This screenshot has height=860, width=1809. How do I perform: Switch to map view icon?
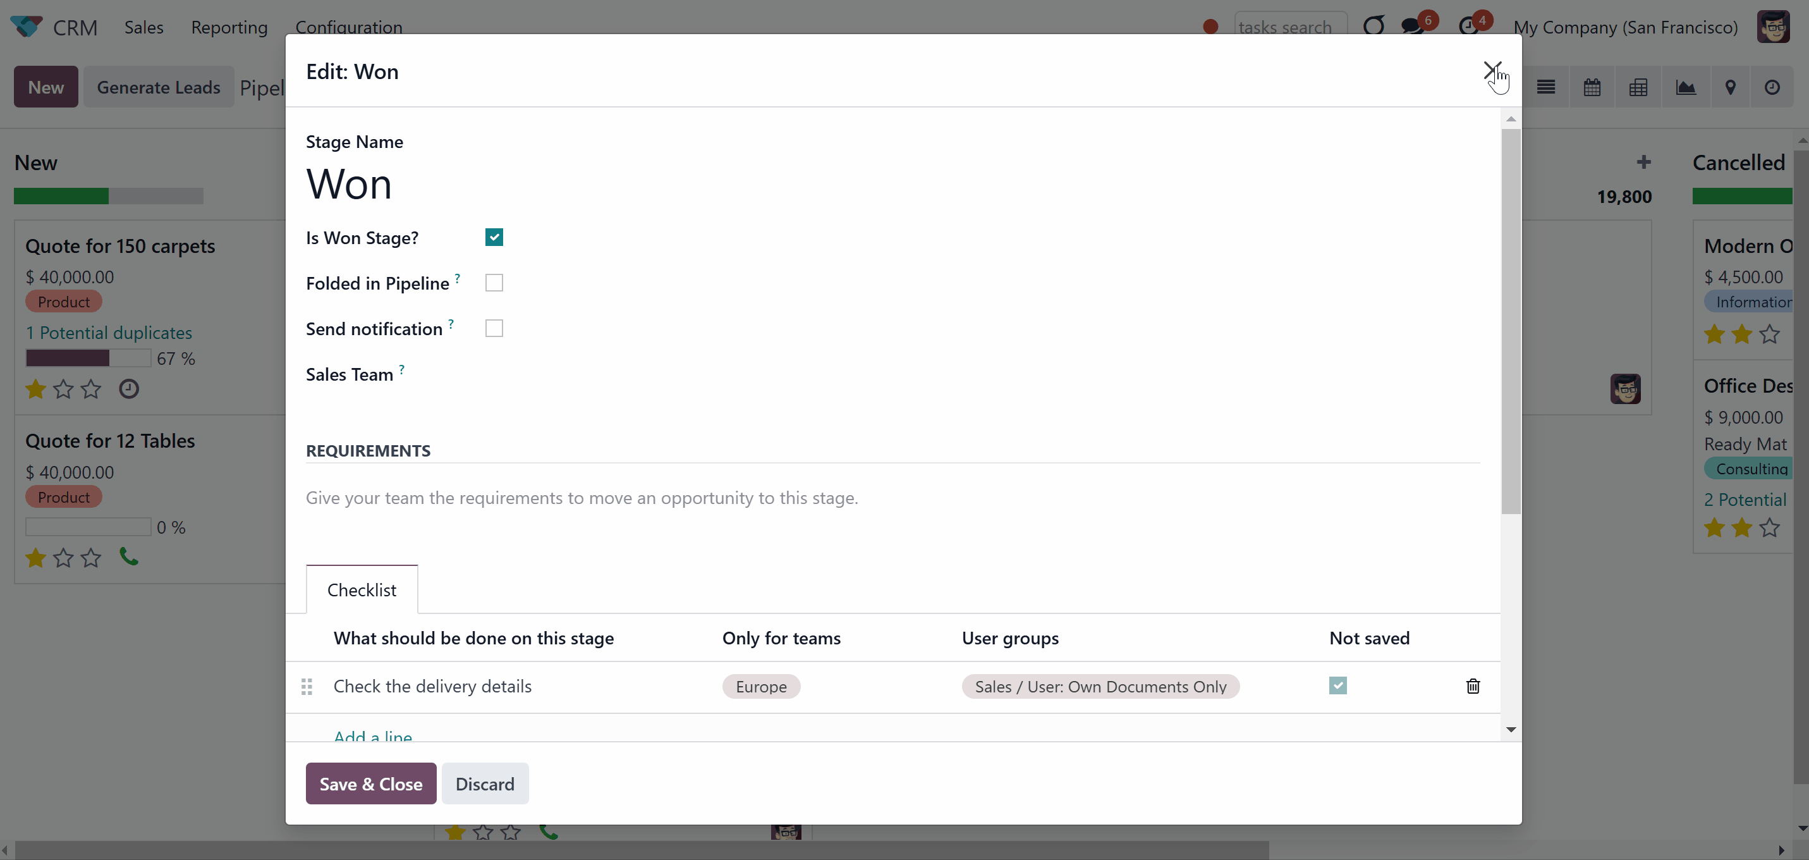pyautogui.click(x=1731, y=87)
